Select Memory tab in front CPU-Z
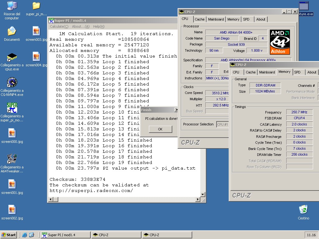 point(284,72)
